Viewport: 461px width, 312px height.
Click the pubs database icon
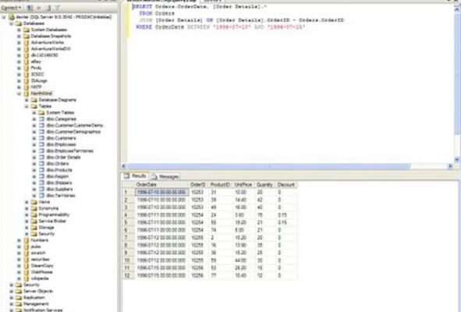[x=27, y=246]
